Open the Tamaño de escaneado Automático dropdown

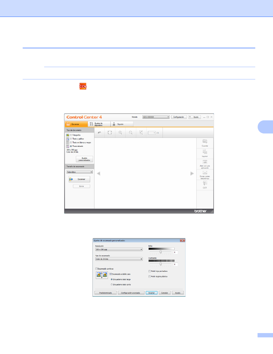[x=80, y=172]
